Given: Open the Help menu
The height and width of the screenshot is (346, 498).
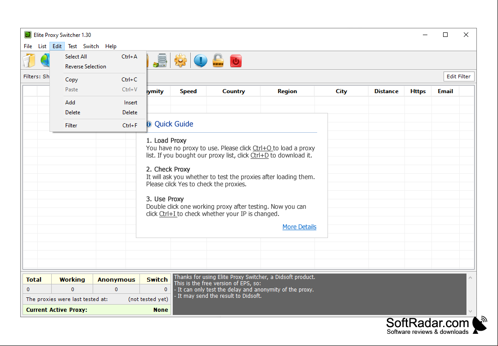Looking at the screenshot, I should point(111,46).
